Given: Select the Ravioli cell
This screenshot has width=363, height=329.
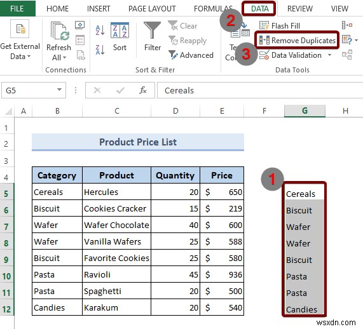Looking at the screenshot, I should click(116, 274).
